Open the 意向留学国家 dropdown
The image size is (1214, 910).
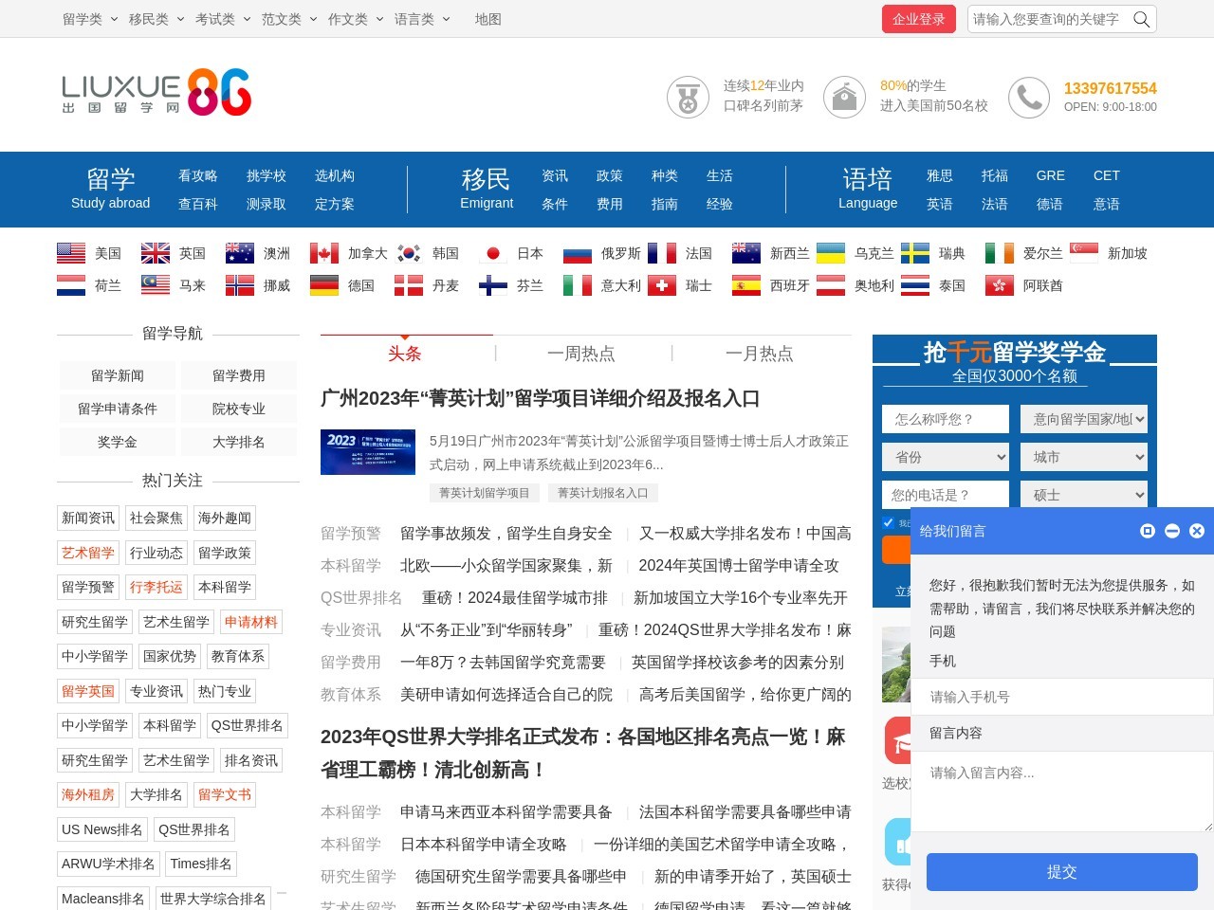coord(1083,418)
